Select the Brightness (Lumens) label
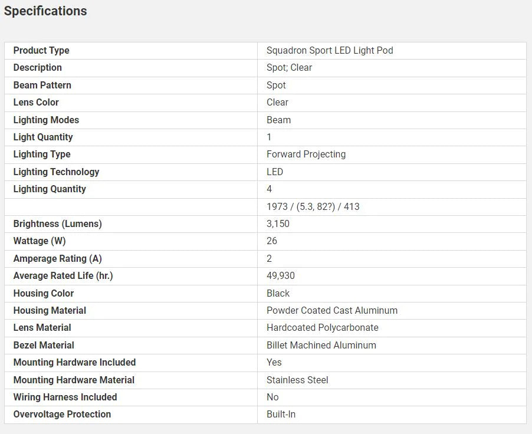Screen dimensions: 532x434 57,224
